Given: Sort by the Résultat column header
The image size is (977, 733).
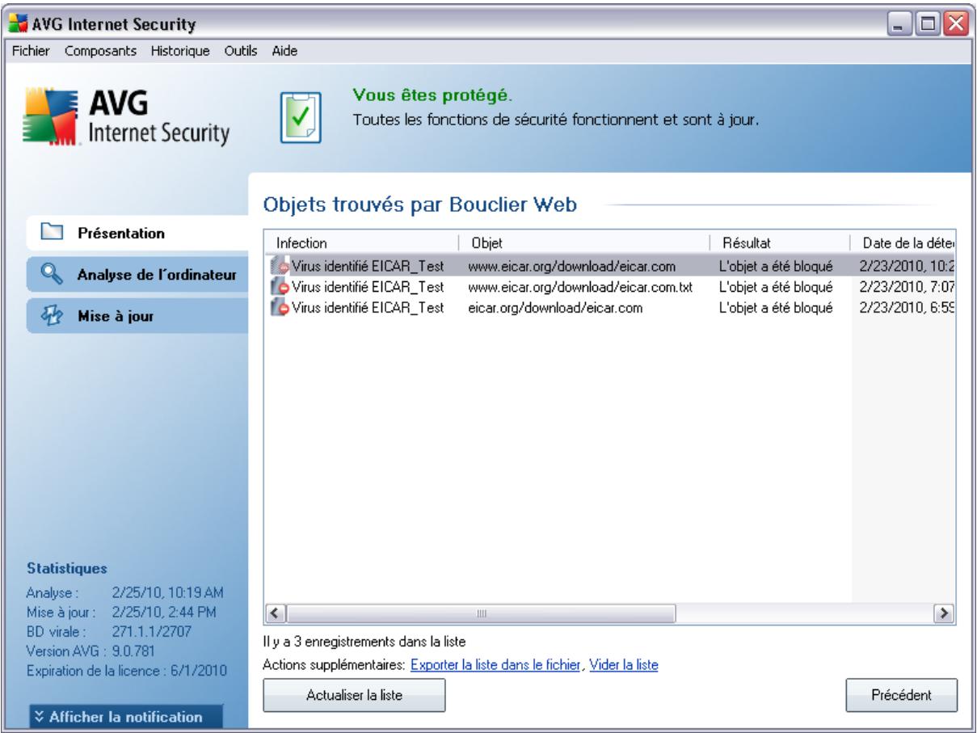Looking at the screenshot, I should tap(781, 242).
